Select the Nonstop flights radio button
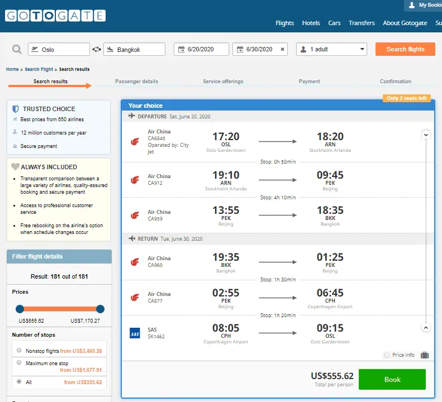442x402 pixels. 20,351
